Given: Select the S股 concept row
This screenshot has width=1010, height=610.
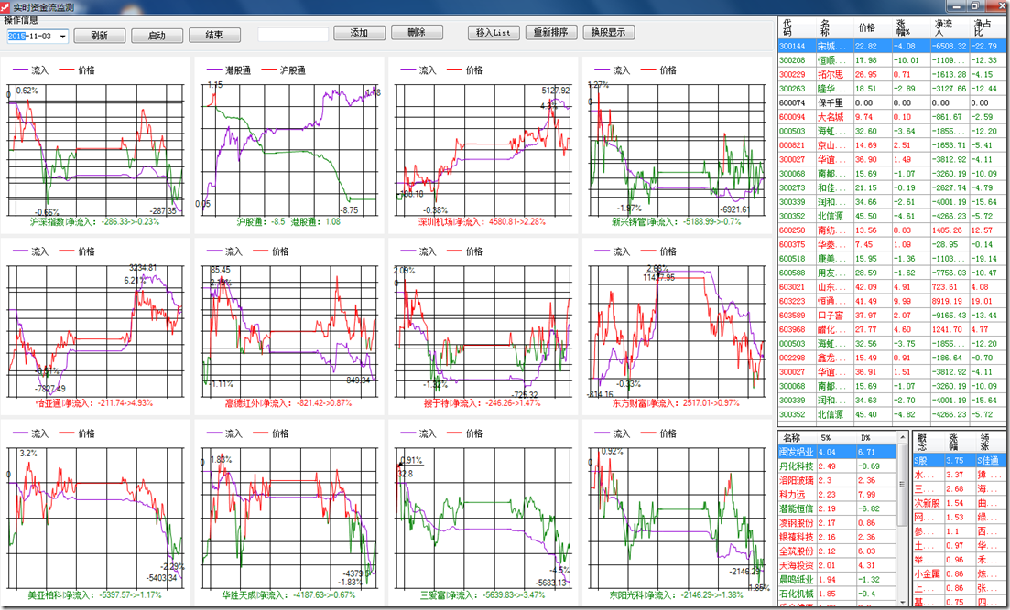Looking at the screenshot, I should tap(960, 461).
